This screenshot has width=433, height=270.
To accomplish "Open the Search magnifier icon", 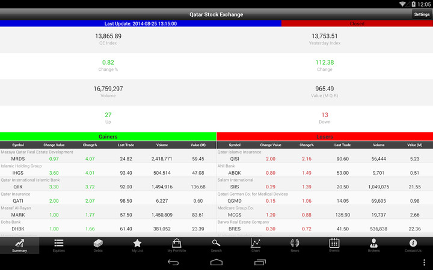I will coord(216,243).
